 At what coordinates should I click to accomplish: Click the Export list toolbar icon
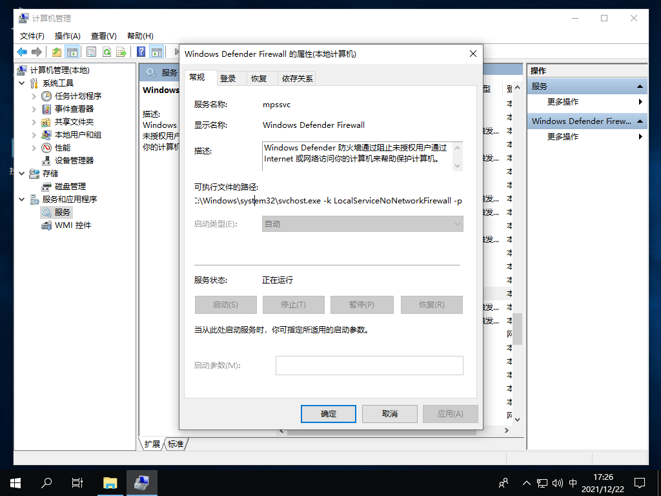(x=121, y=52)
